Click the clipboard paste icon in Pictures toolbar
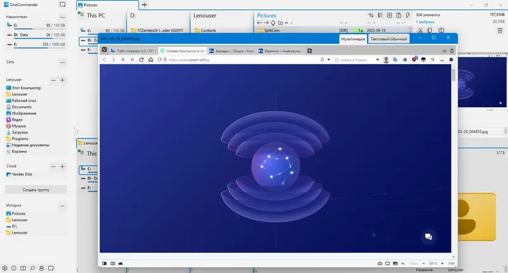Screen dimensions: 508x273 pyautogui.click(x=399, y=15)
